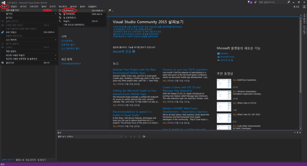Viewport: 307px width, 166px height.
Task: Open the Team (팀) menu
Action: 44,7
